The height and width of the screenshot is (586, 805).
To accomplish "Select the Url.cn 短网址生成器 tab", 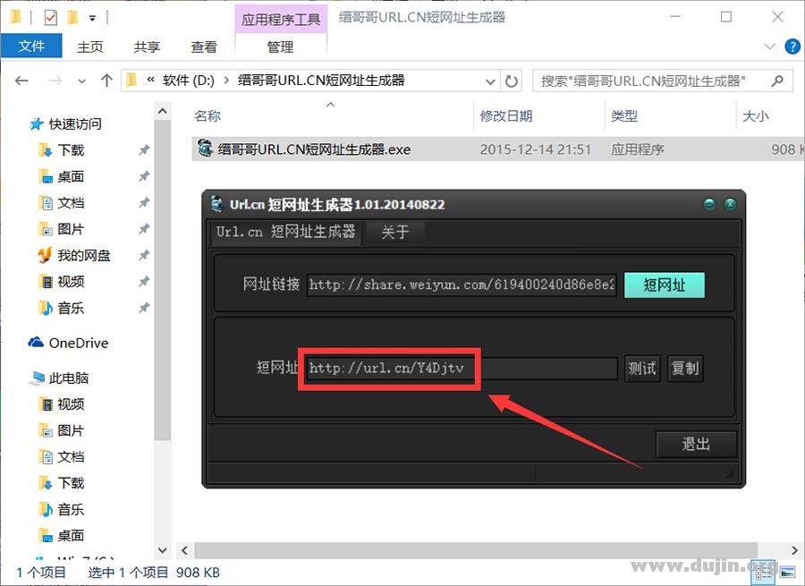I will pos(285,232).
